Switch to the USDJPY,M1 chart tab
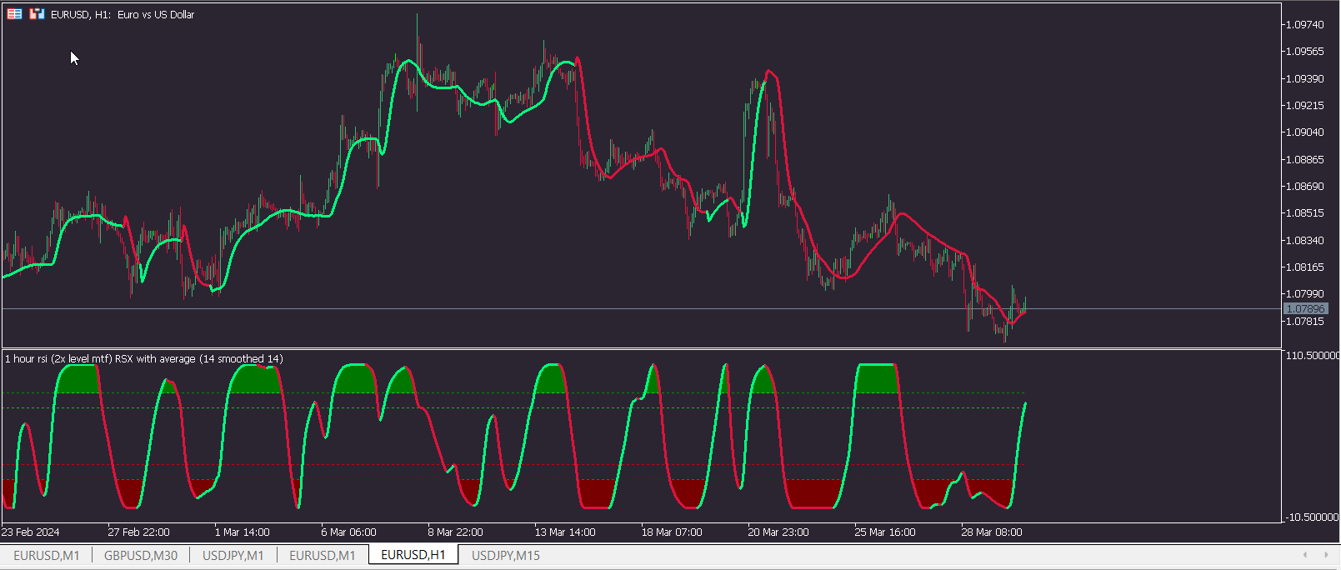 click(x=233, y=555)
